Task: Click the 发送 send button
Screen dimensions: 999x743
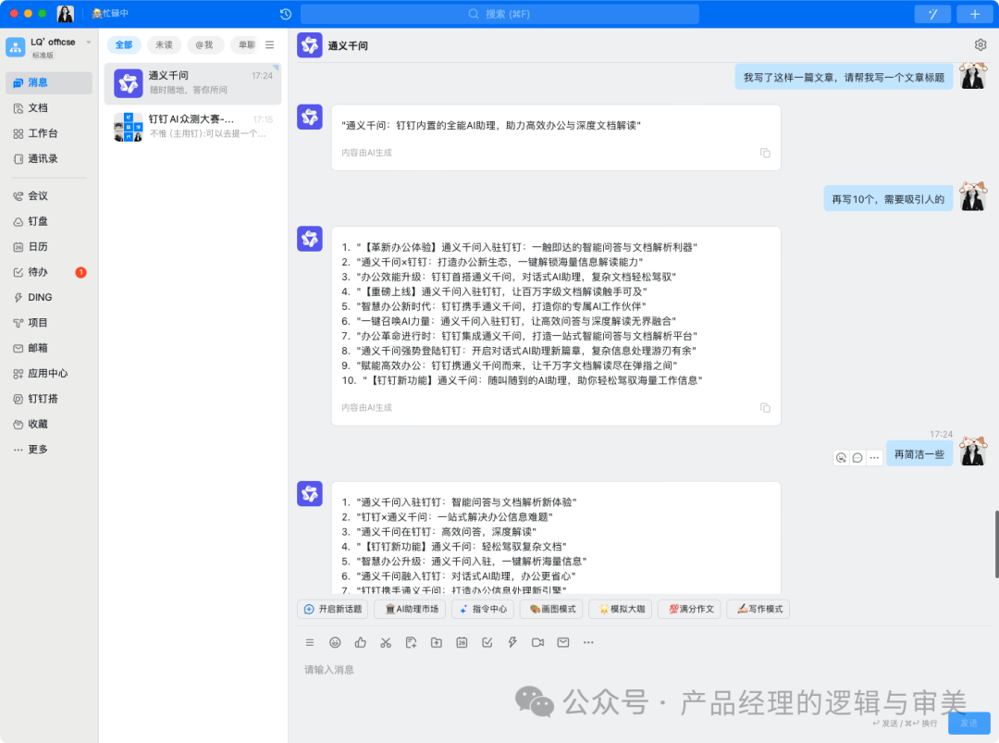Action: point(969,724)
